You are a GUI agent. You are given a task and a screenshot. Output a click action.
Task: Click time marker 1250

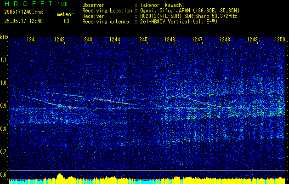pos(280,40)
